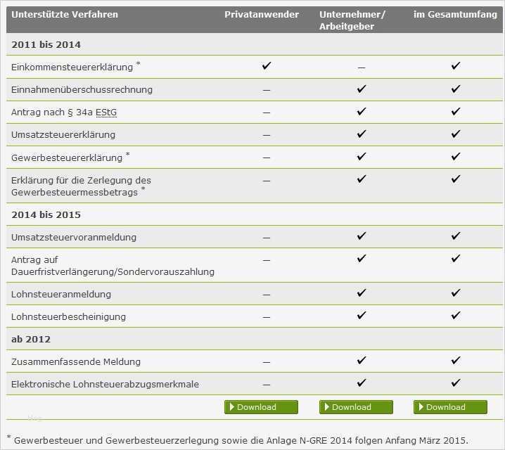Click the im Gesamtumfang Download button
The image size is (505, 450).
(x=450, y=407)
